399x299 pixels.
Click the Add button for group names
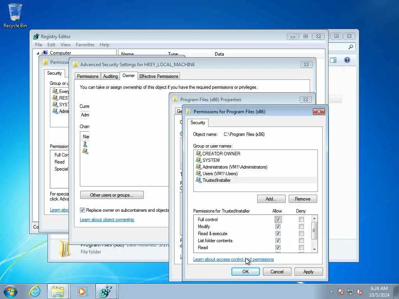(271, 199)
